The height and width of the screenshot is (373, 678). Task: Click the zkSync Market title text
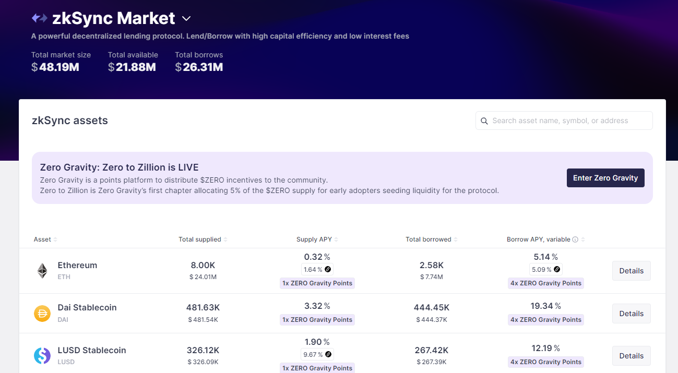[x=114, y=18]
